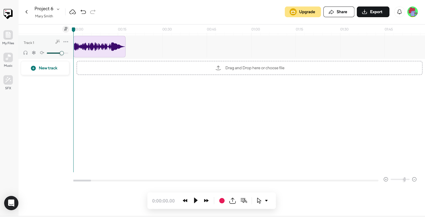Zoom out with the minus icon
This screenshot has width=425, height=217.
[x=414, y=180]
